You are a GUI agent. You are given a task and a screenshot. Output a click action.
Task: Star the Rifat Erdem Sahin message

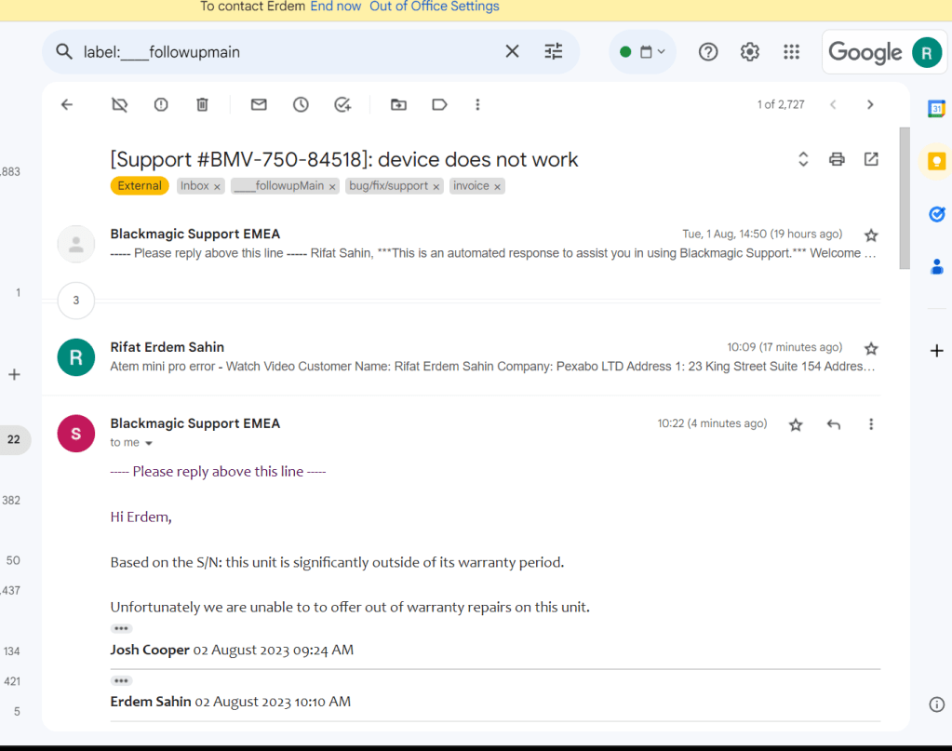click(x=871, y=348)
